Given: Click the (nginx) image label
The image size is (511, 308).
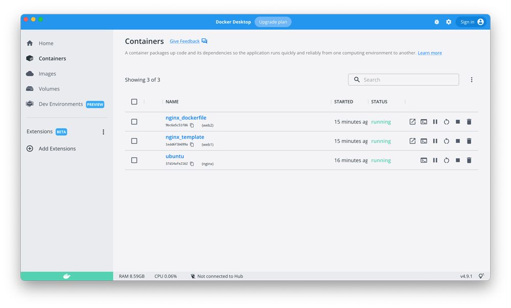Looking at the screenshot, I should (x=207, y=164).
